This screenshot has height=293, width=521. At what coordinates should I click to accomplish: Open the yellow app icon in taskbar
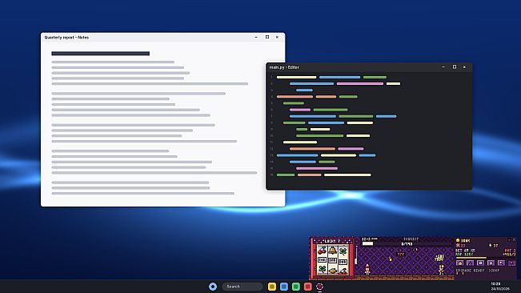coord(272,287)
